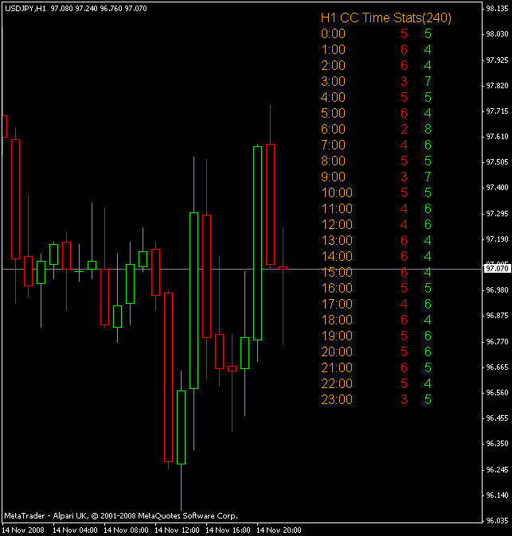Screen dimensions: 512x536
Task: Click the 98.030 price scale label
Action: tap(498, 34)
